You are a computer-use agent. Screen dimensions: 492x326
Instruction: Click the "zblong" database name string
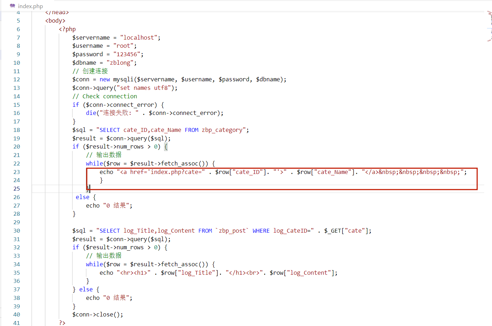pyautogui.click(x=120, y=63)
